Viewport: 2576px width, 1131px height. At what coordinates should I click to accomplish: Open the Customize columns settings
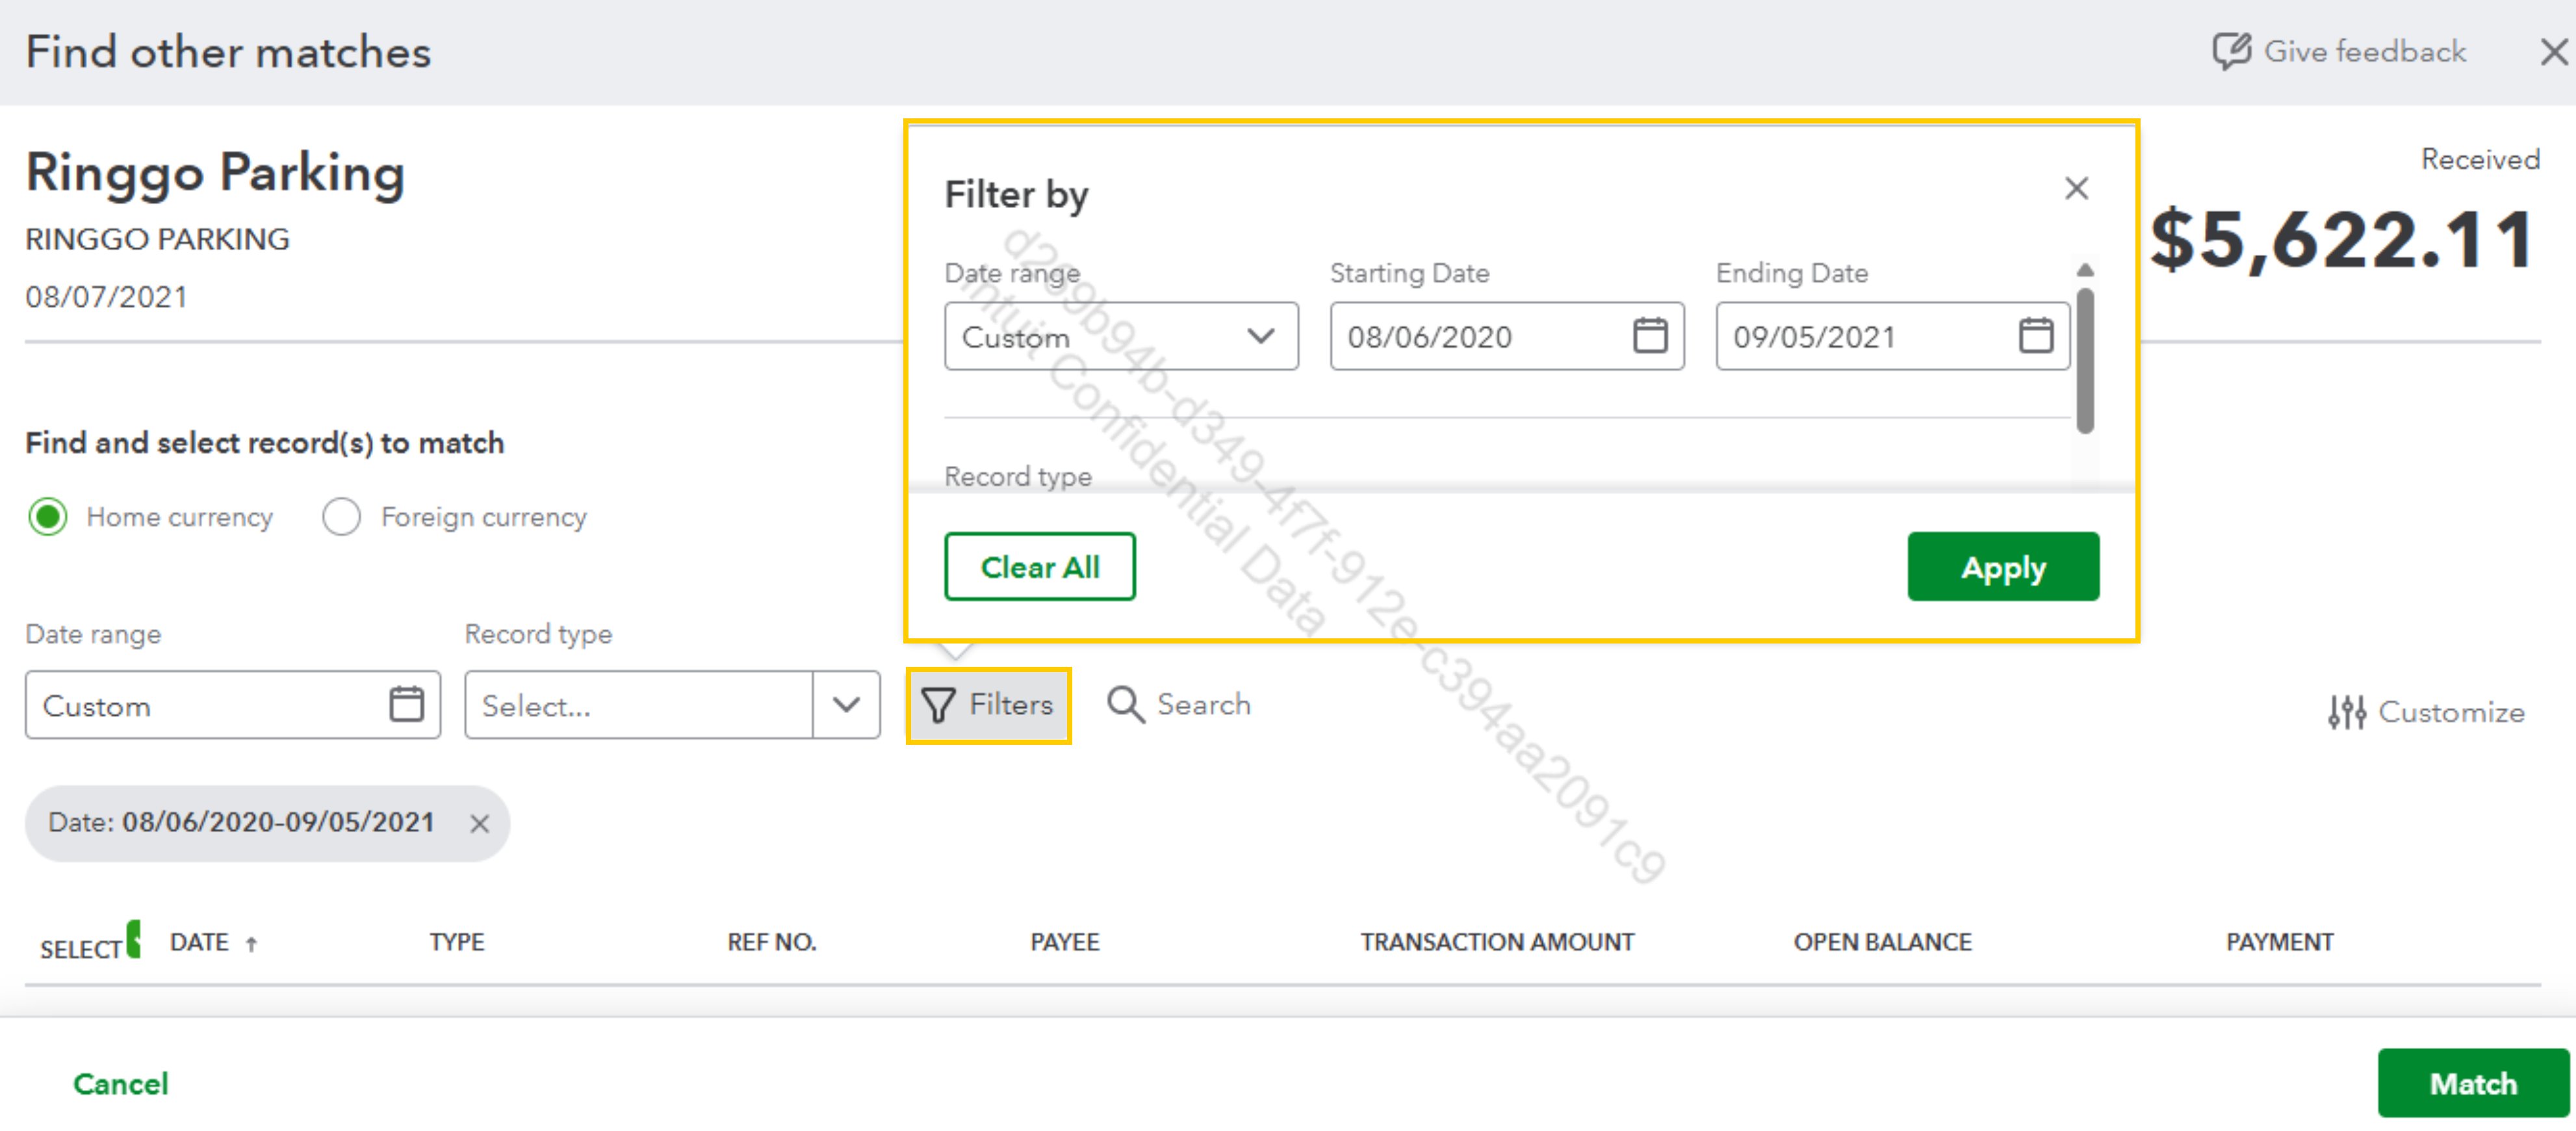(2426, 712)
